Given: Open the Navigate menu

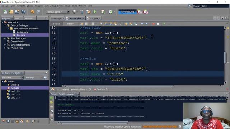Looking at the screenshot, I should coord(21,6).
